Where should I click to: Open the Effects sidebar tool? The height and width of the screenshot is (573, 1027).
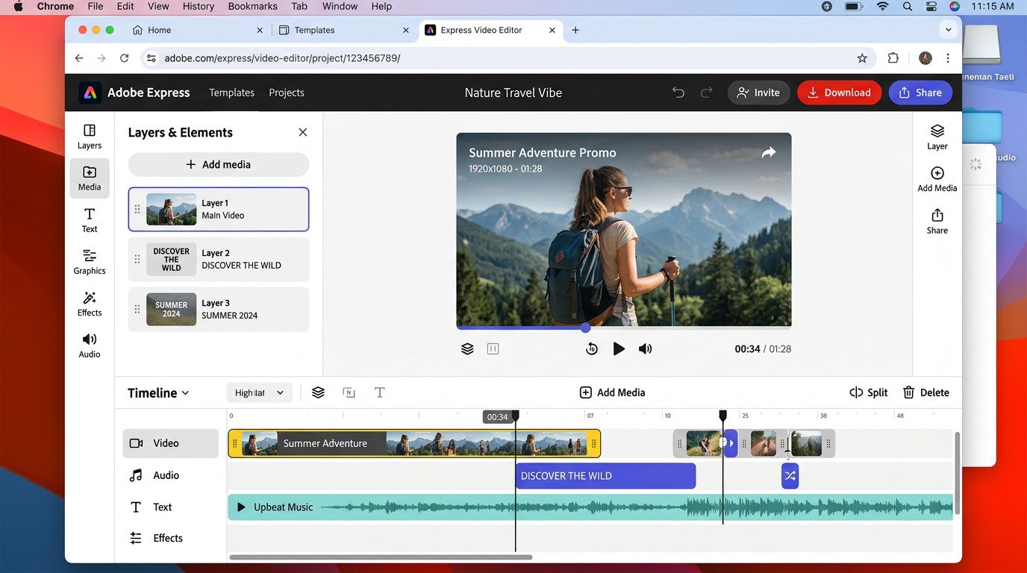point(90,304)
